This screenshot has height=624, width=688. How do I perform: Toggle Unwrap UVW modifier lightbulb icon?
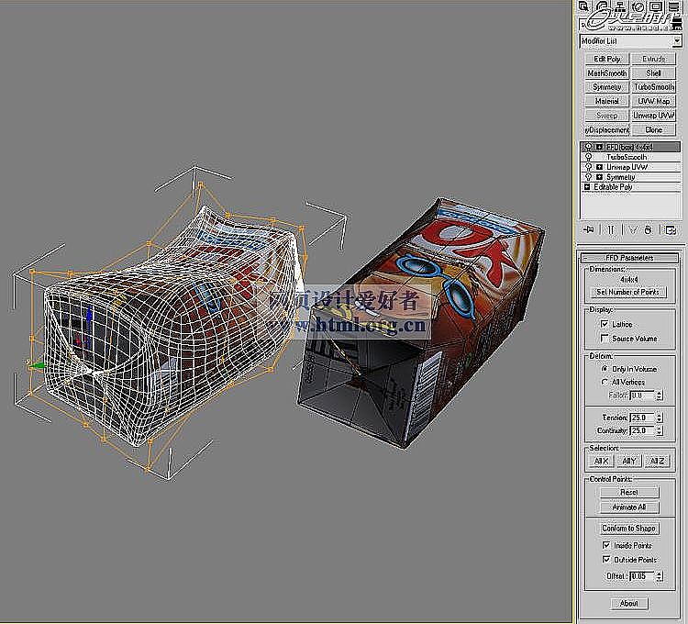[588, 167]
